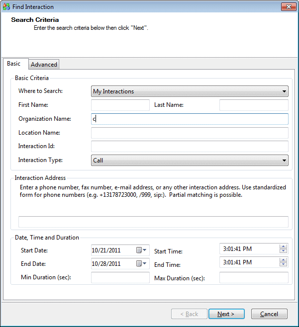Click the Find Interaction title bar icon
299x327 pixels.
pos(6,7)
